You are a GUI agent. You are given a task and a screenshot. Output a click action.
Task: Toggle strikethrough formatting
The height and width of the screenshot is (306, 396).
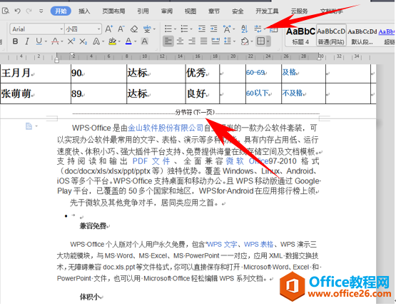[x=56, y=41]
